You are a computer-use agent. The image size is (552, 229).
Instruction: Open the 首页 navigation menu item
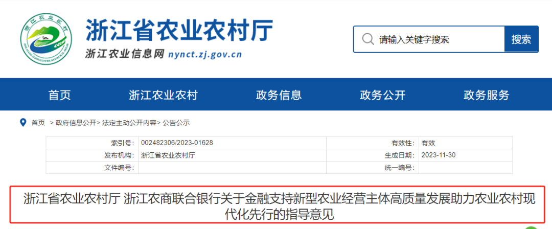tap(59, 95)
